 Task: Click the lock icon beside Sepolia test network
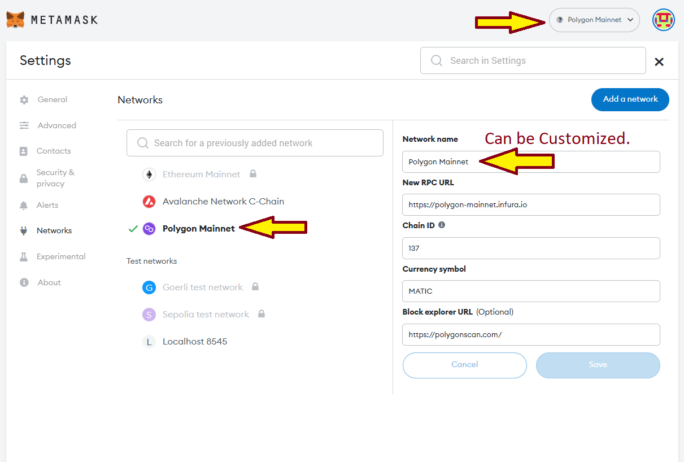[261, 313]
